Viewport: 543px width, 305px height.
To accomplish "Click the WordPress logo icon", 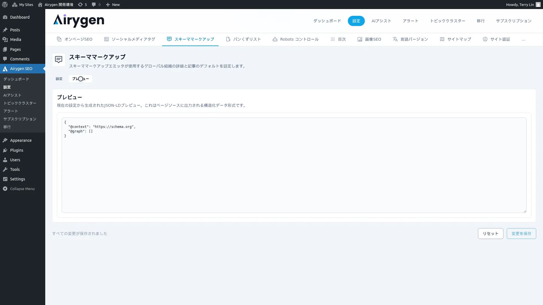I will pyautogui.click(x=5, y=5).
